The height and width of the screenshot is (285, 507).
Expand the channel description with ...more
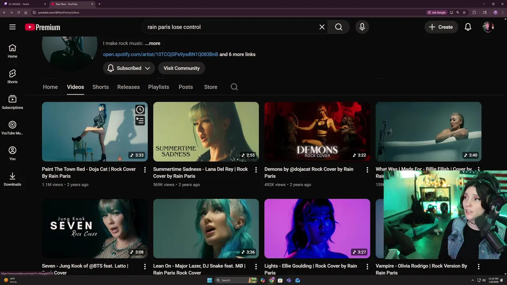pos(152,43)
